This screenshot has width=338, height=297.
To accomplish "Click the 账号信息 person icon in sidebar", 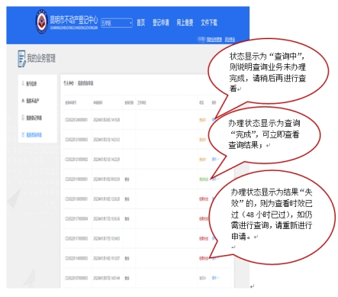I will pos(23,83).
